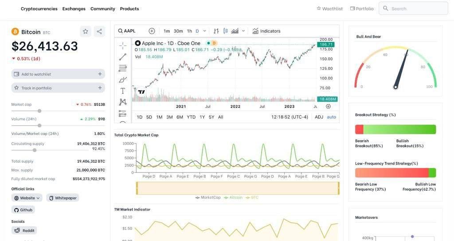Screen dimensions: 454x241
Task: Select the brush drawing tool
Action: (123, 80)
